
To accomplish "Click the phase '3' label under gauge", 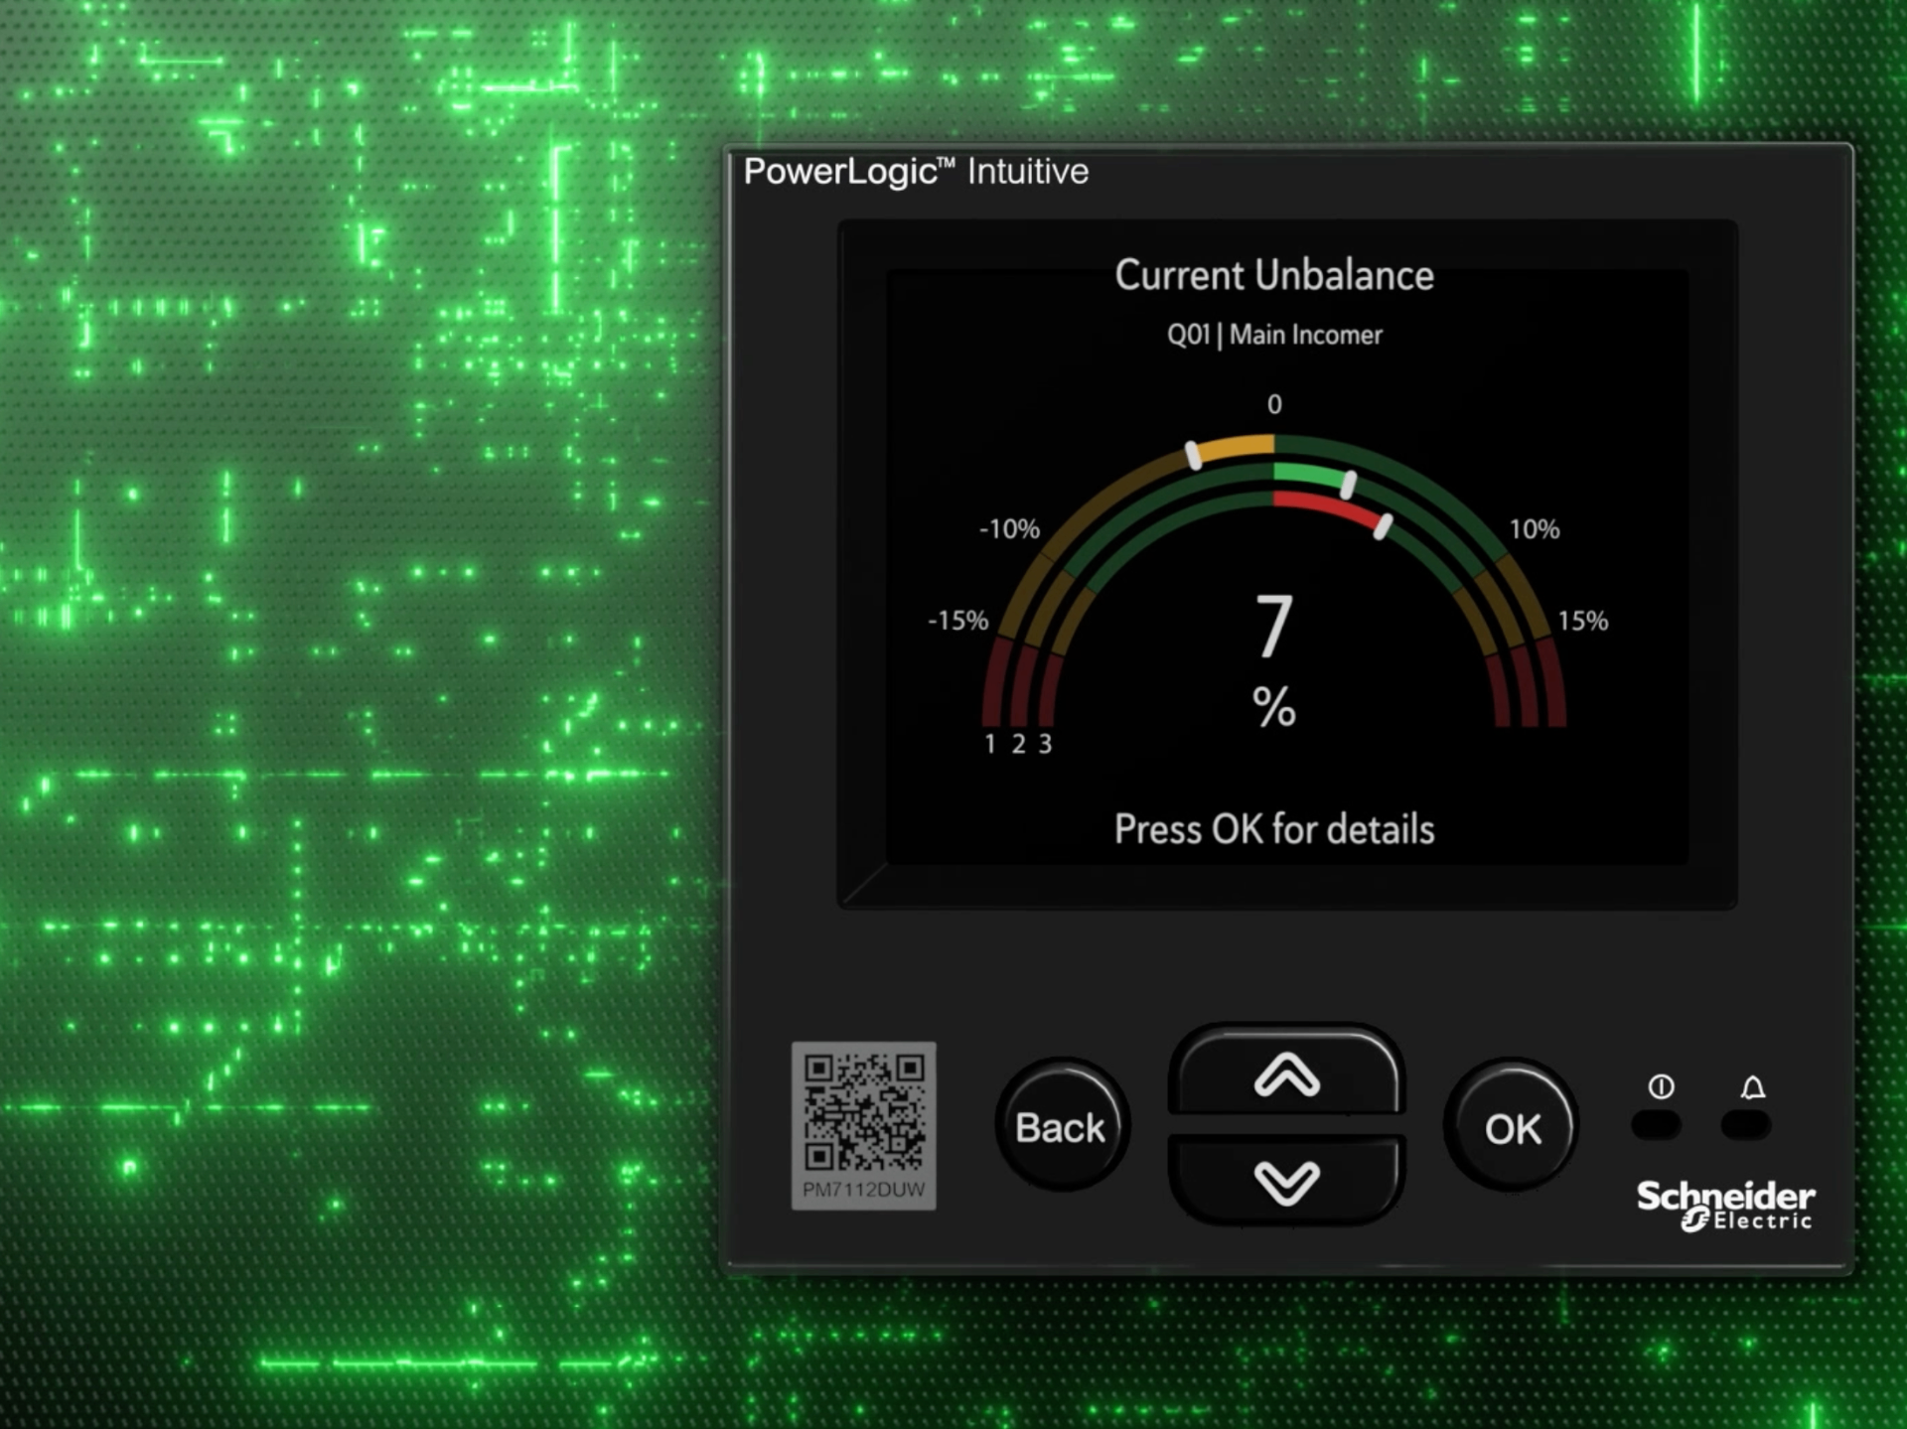I will coord(1045,744).
